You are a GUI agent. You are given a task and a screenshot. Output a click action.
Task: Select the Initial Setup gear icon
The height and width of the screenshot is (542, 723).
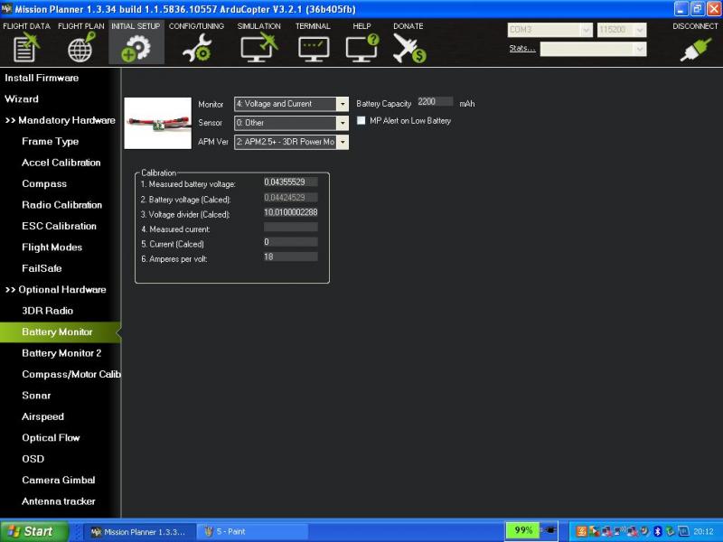point(136,47)
